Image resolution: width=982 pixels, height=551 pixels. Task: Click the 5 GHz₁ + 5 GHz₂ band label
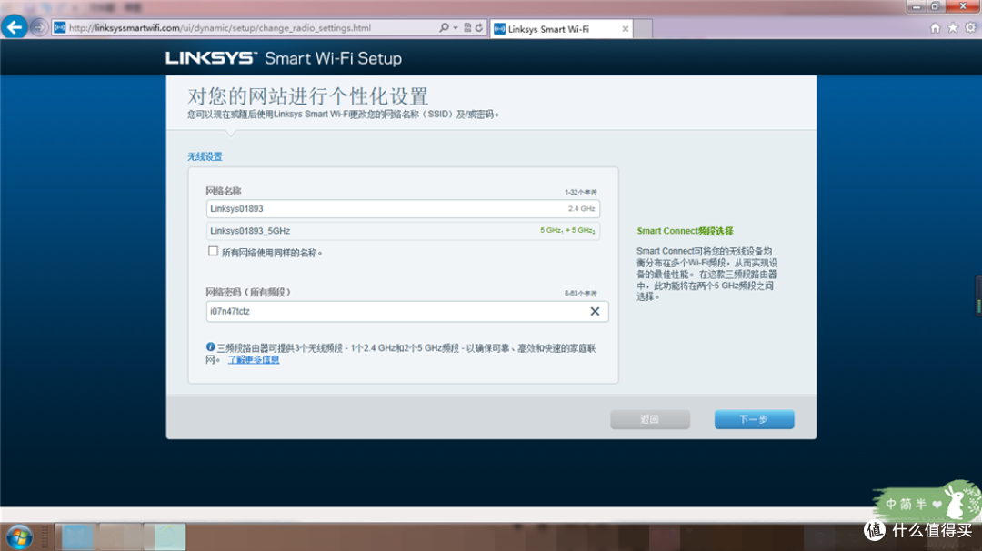(567, 230)
